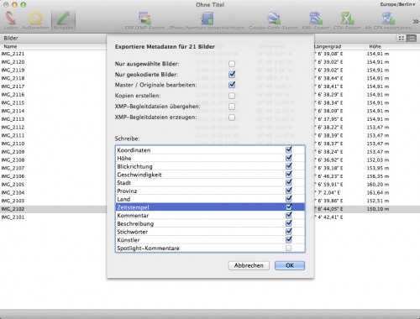Uncheck the Künstler checkbox
The height and width of the screenshot is (319, 420).
coord(289,240)
